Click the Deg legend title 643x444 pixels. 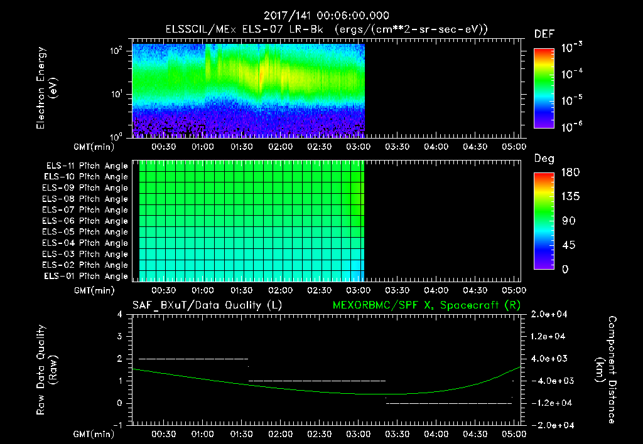coord(544,159)
